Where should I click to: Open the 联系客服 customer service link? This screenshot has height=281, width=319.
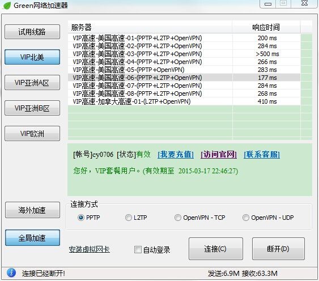[262, 155]
